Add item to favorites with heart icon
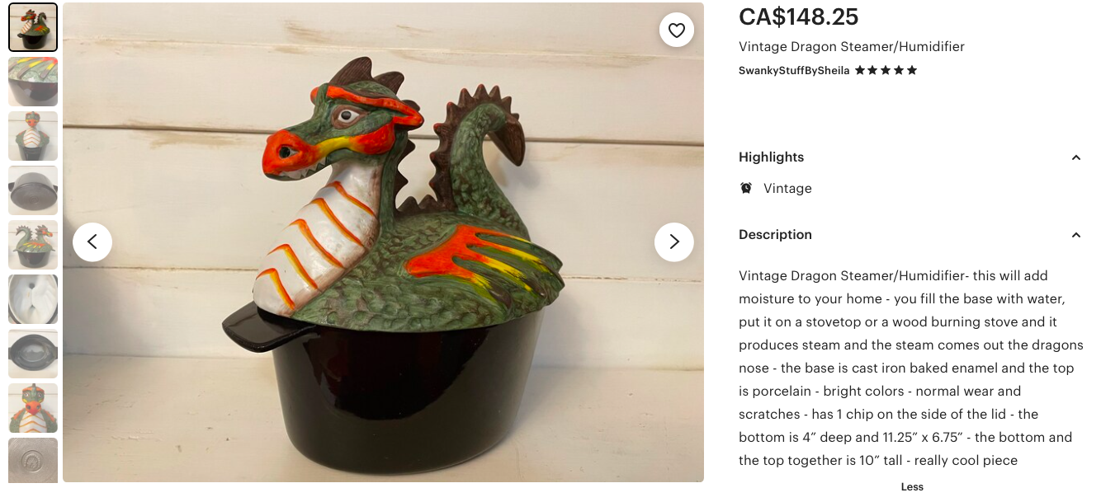The height and width of the screenshot is (502, 1101). (x=677, y=30)
